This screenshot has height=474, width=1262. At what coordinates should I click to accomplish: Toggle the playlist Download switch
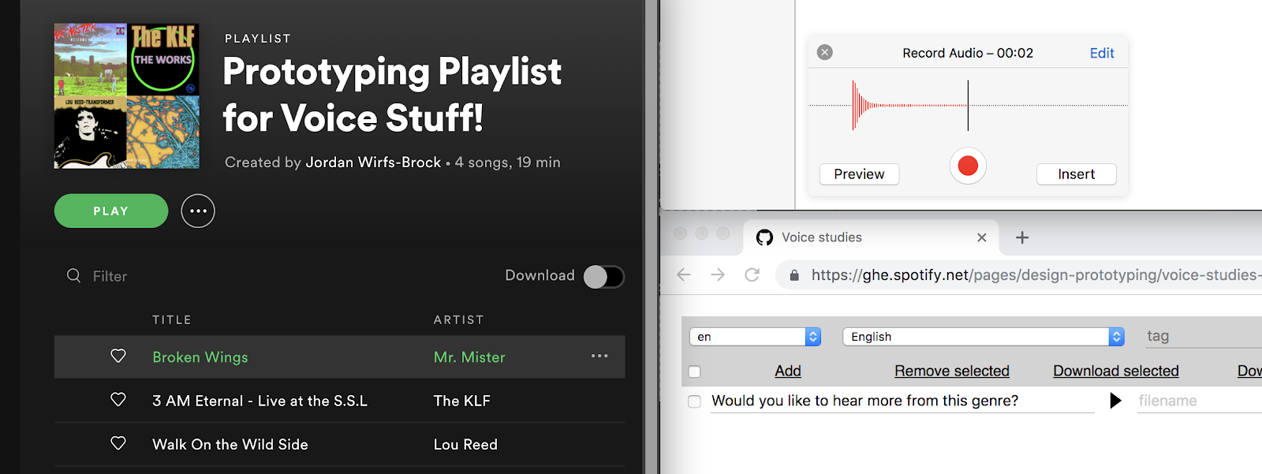[x=603, y=276]
